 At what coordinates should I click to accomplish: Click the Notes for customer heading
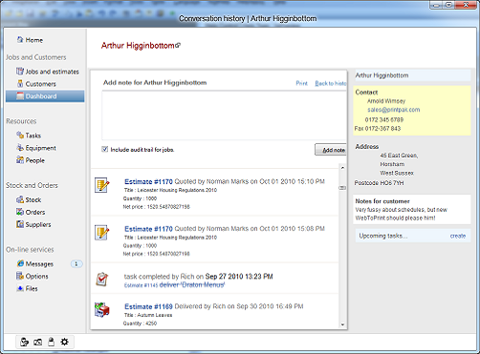(x=382, y=201)
